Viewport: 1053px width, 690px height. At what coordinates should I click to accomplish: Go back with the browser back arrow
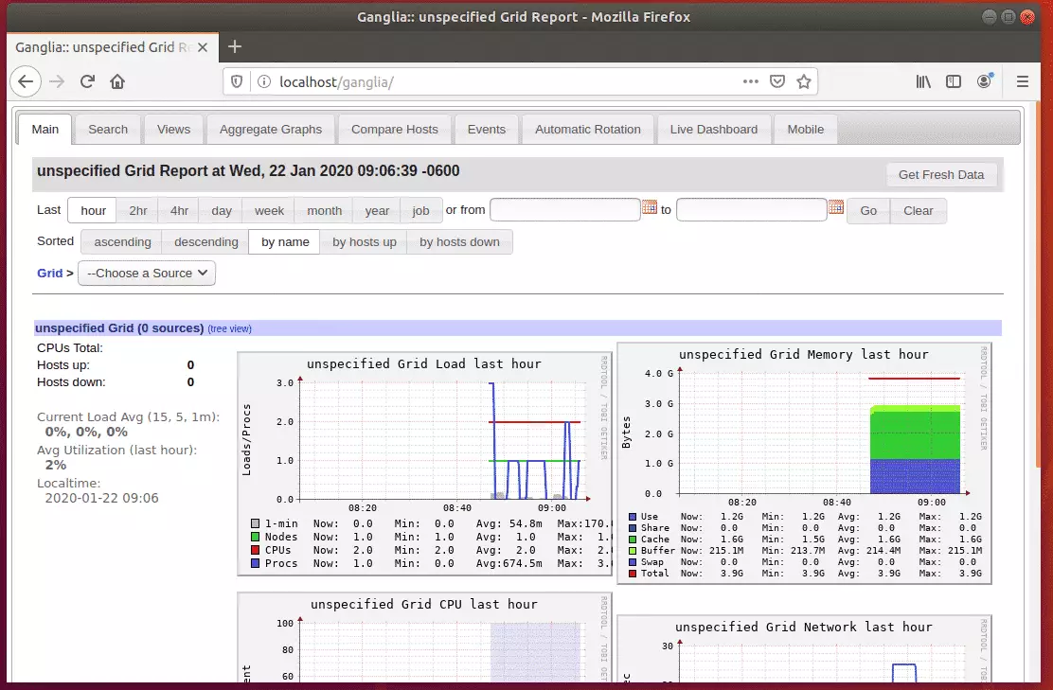(26, 82)
